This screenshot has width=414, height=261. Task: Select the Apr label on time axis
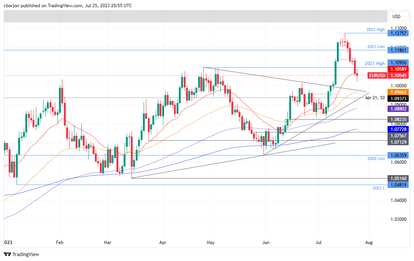pos(163,242)
